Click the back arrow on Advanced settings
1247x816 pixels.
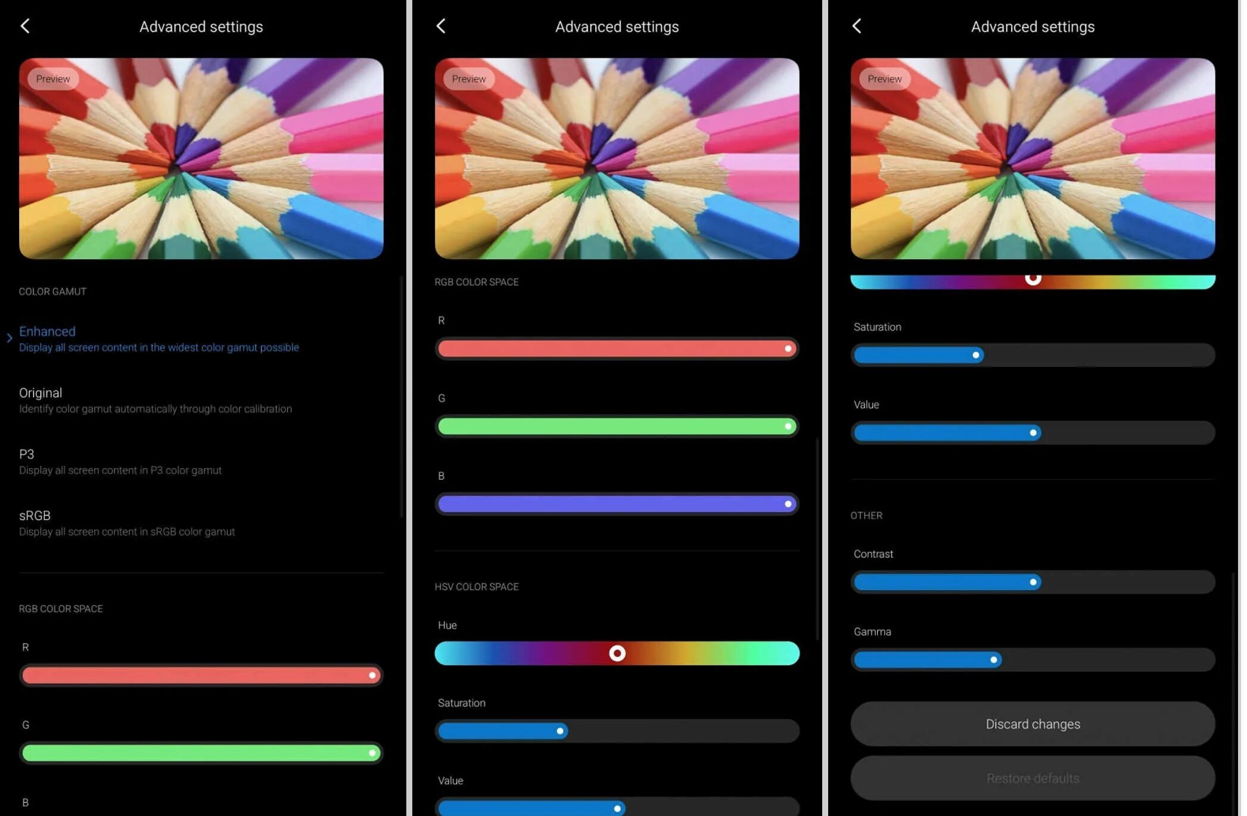[x=24, y=26]
